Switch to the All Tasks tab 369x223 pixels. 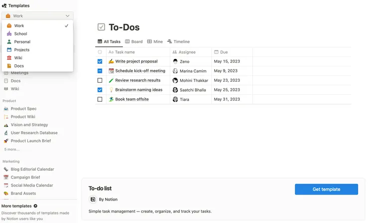point(109,42)
